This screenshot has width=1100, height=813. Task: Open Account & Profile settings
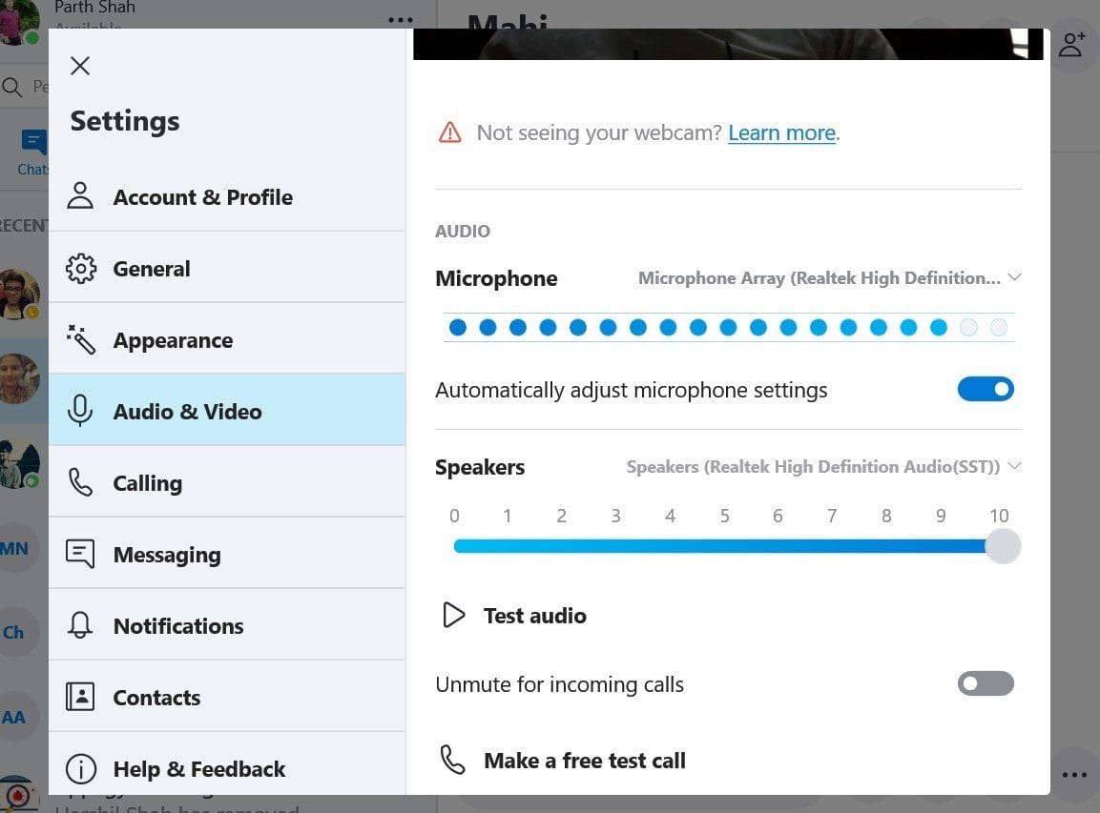(227, 196)
